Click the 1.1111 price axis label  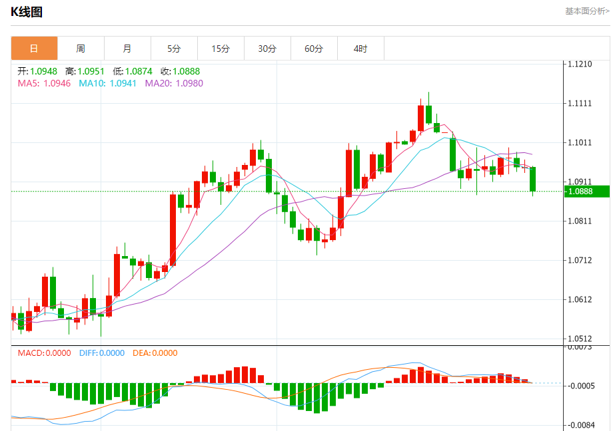(x=580, y=103)
